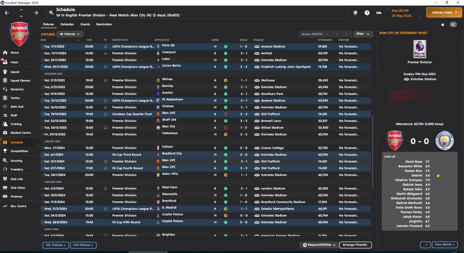The height and width of the screenshot is (253, 464).
Task: Click the Arsenal club badge in sidebar
Action: [20, 34]
